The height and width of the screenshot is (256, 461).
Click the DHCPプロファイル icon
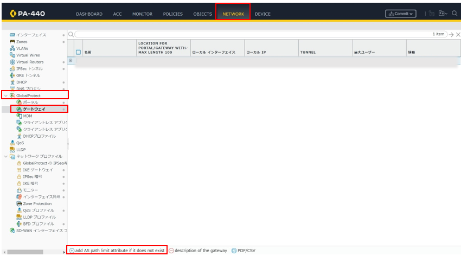pyautogui.click(x=19, y=136)
